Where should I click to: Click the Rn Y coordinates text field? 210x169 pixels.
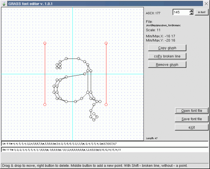(105, 150)
